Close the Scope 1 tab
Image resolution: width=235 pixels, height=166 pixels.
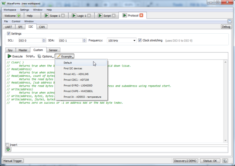[x=63, y=16]
